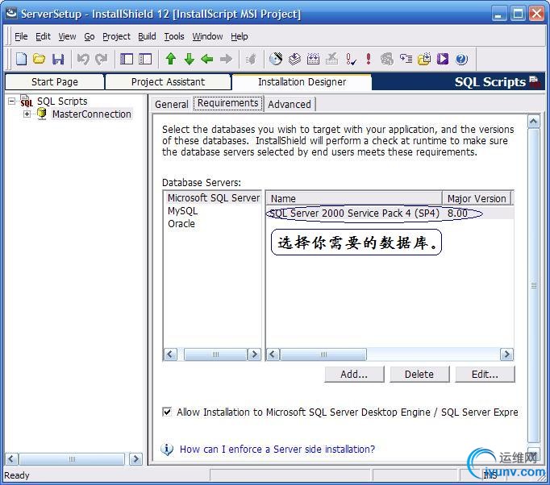Screen dimensions: 550x485
Task: Select the SQL Server 2000 Service Pack 4 row
Action: tap(390, 213)
